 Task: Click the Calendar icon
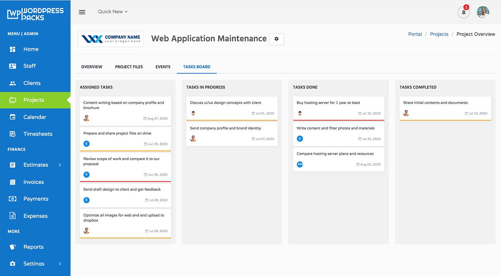click(13, 117)
